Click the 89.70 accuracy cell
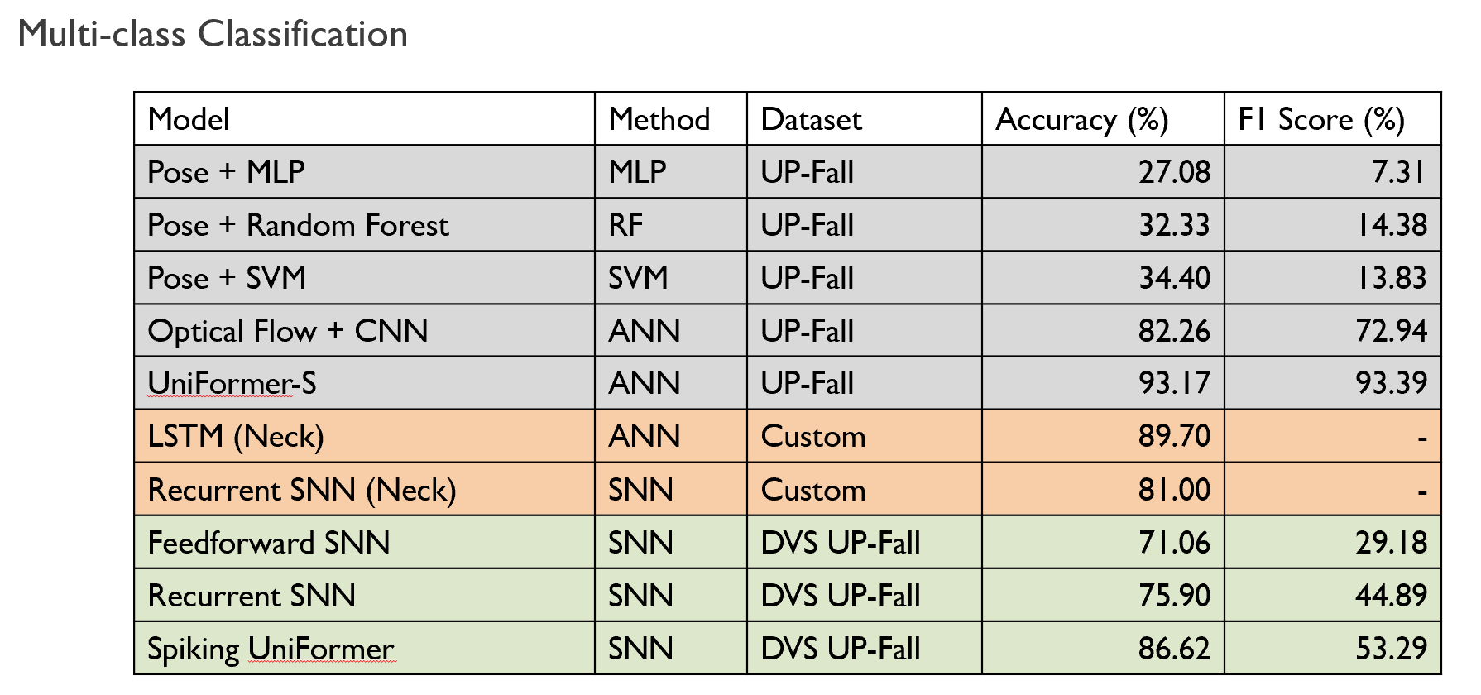 pyautogui.click(x=1103, y=436)
